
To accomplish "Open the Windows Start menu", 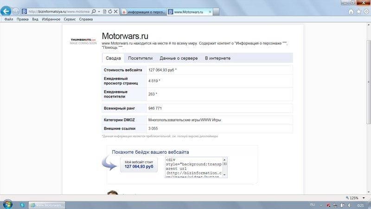I will [x=7, y=205].
